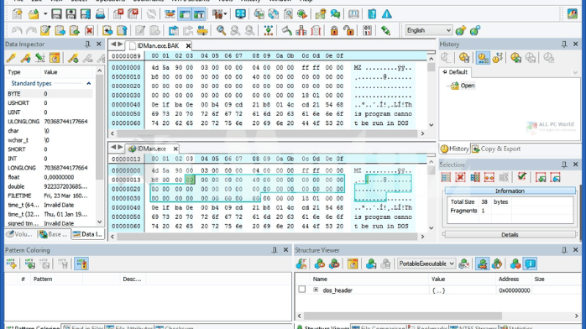The image size is (586, 329).
Task: Click the Undo arrow icon
Action: click(17, 30)
